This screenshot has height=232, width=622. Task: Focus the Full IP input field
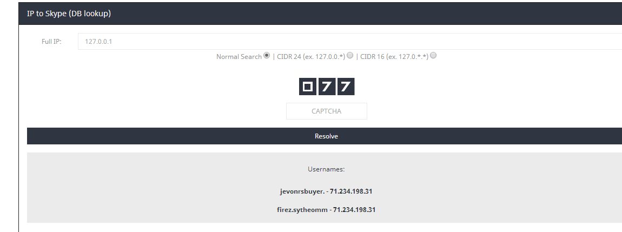tap(350, 41)
